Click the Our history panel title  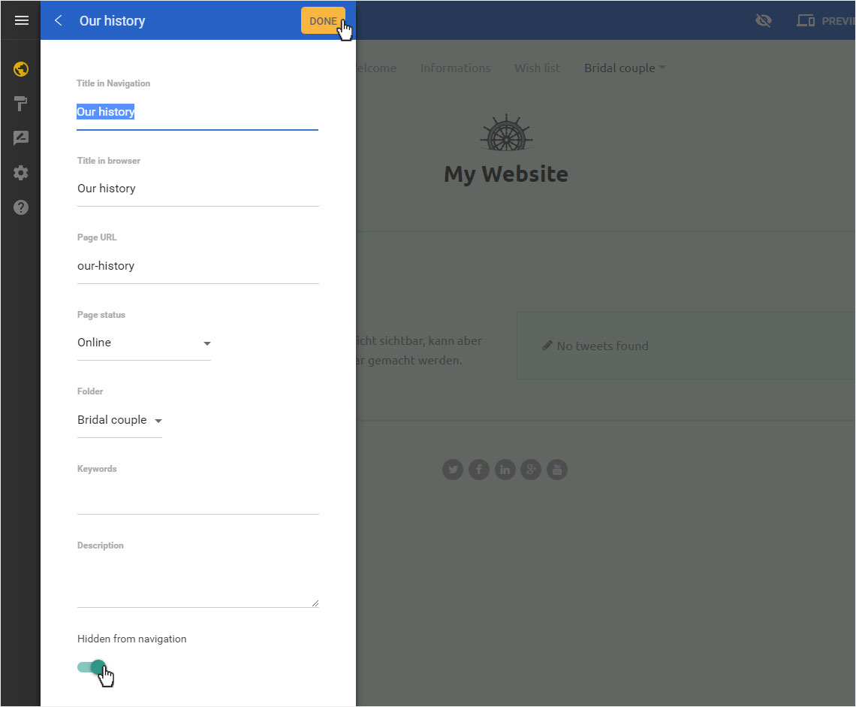click(113, 21)
